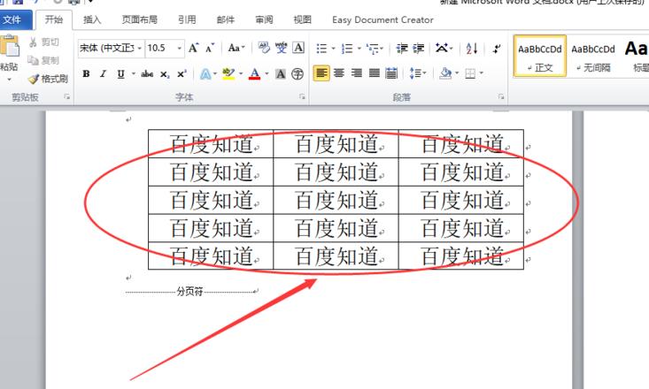Toggle superscript formatting
Image resolution: width=649 pixels, height=389 pixels.
(182, 74)
